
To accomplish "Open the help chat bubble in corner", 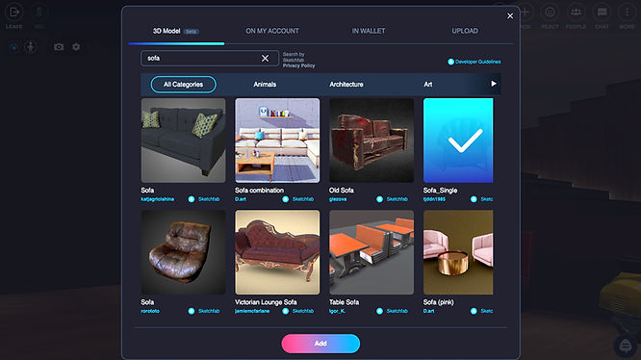I will click(625, 346).
